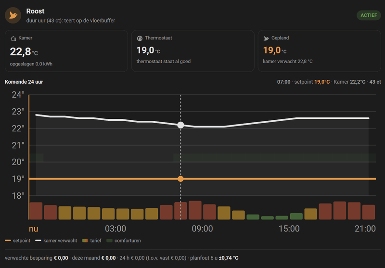Click the 15:00 time axis label

289,229
